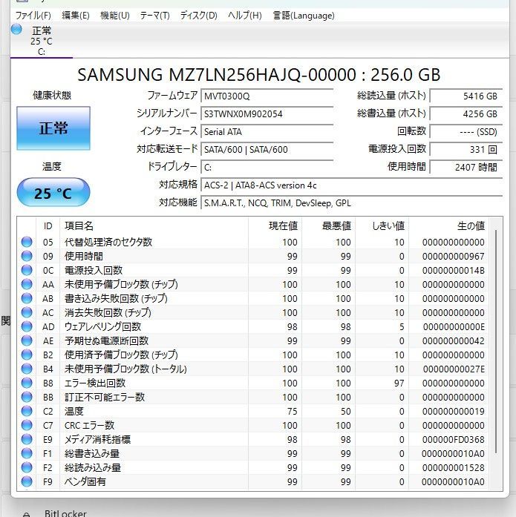Click the power on hours value 2407 時間
The width and height of the screenshot is (516, 517).
pos(466,167)
